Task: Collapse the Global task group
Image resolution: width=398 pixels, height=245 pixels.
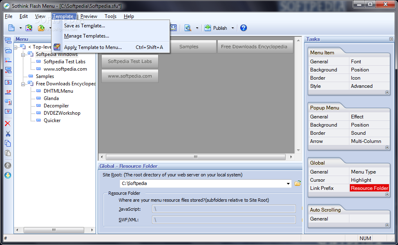Action: coord(387,194)
